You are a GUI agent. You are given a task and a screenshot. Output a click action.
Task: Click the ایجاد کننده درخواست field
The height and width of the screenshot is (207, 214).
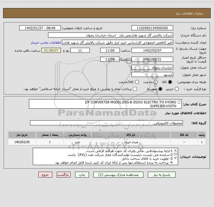pos(118,43)
